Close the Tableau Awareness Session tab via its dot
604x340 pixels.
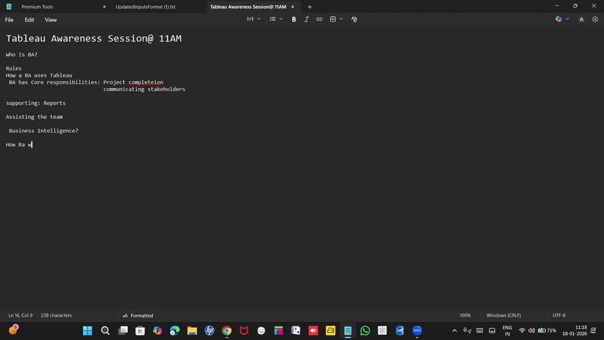pos(293,7)
